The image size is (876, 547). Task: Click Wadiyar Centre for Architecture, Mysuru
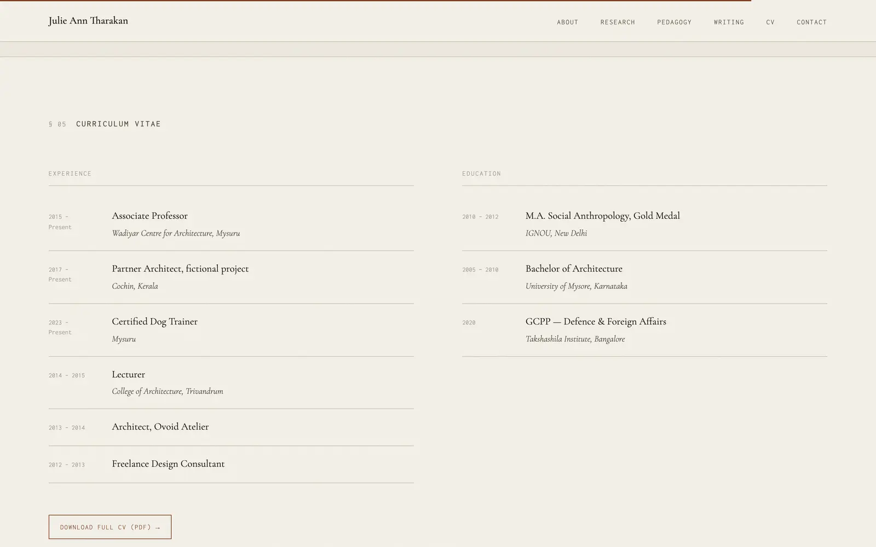coord(176,234)
